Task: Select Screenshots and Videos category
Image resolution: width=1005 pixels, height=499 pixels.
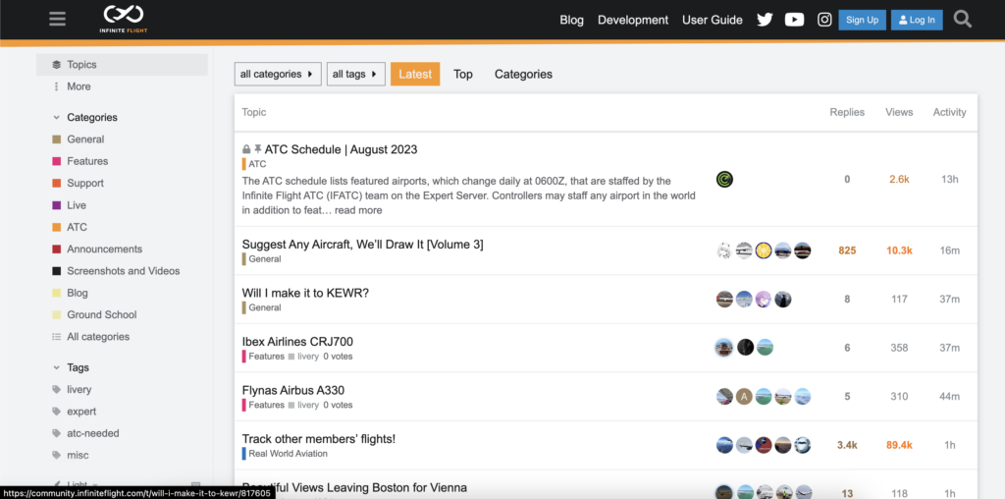Action: [123, 271]
